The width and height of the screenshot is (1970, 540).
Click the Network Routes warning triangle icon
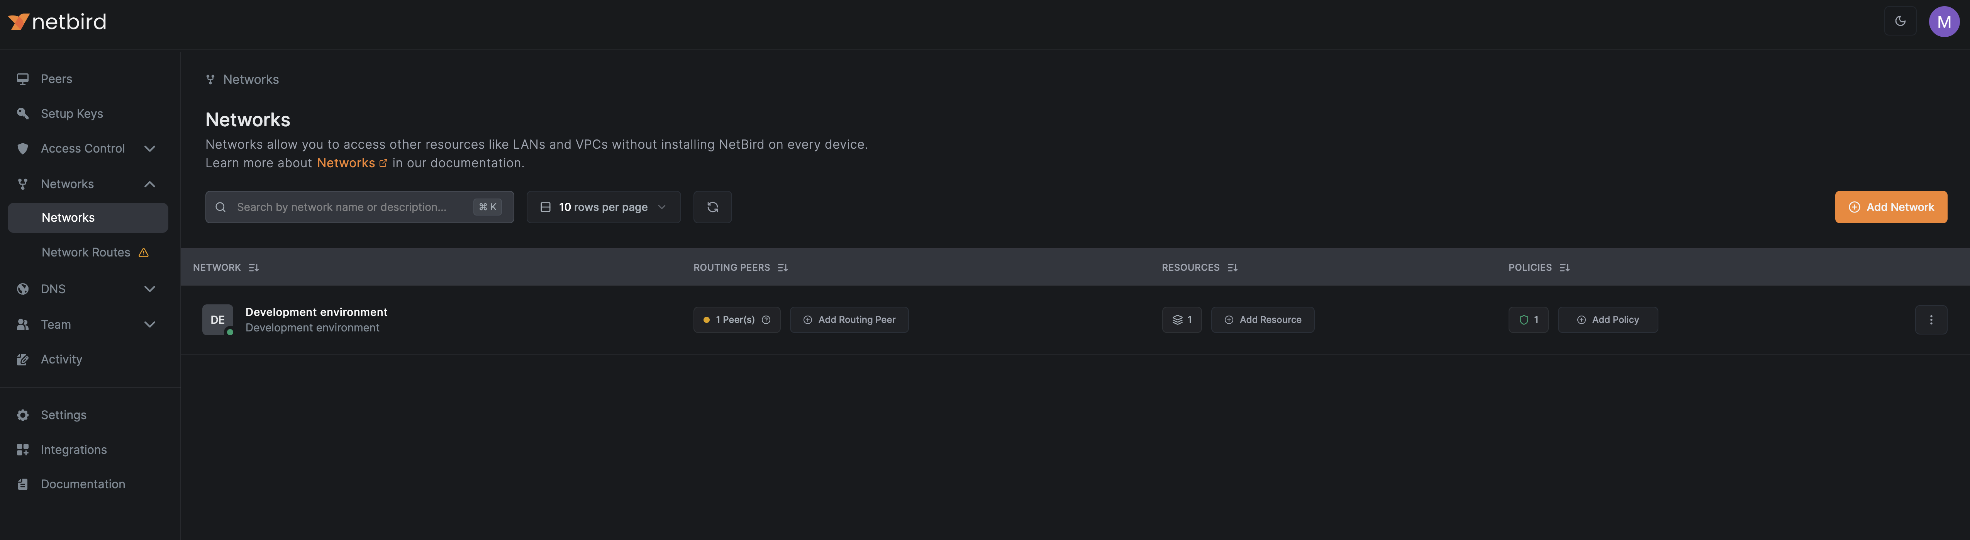(144, 252)
